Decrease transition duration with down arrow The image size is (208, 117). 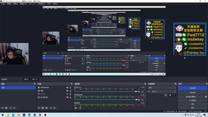[x=175, y=92]
